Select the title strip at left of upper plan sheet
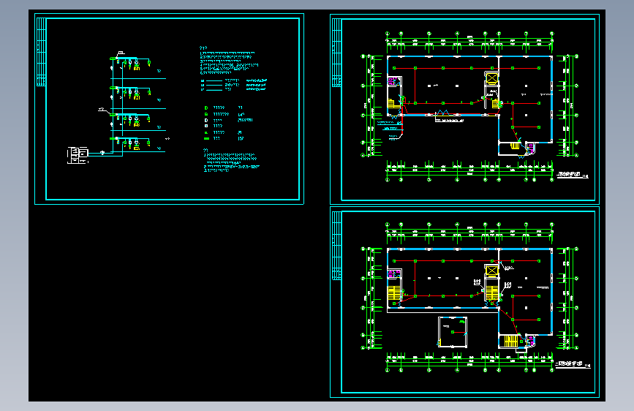 point(336,53)
